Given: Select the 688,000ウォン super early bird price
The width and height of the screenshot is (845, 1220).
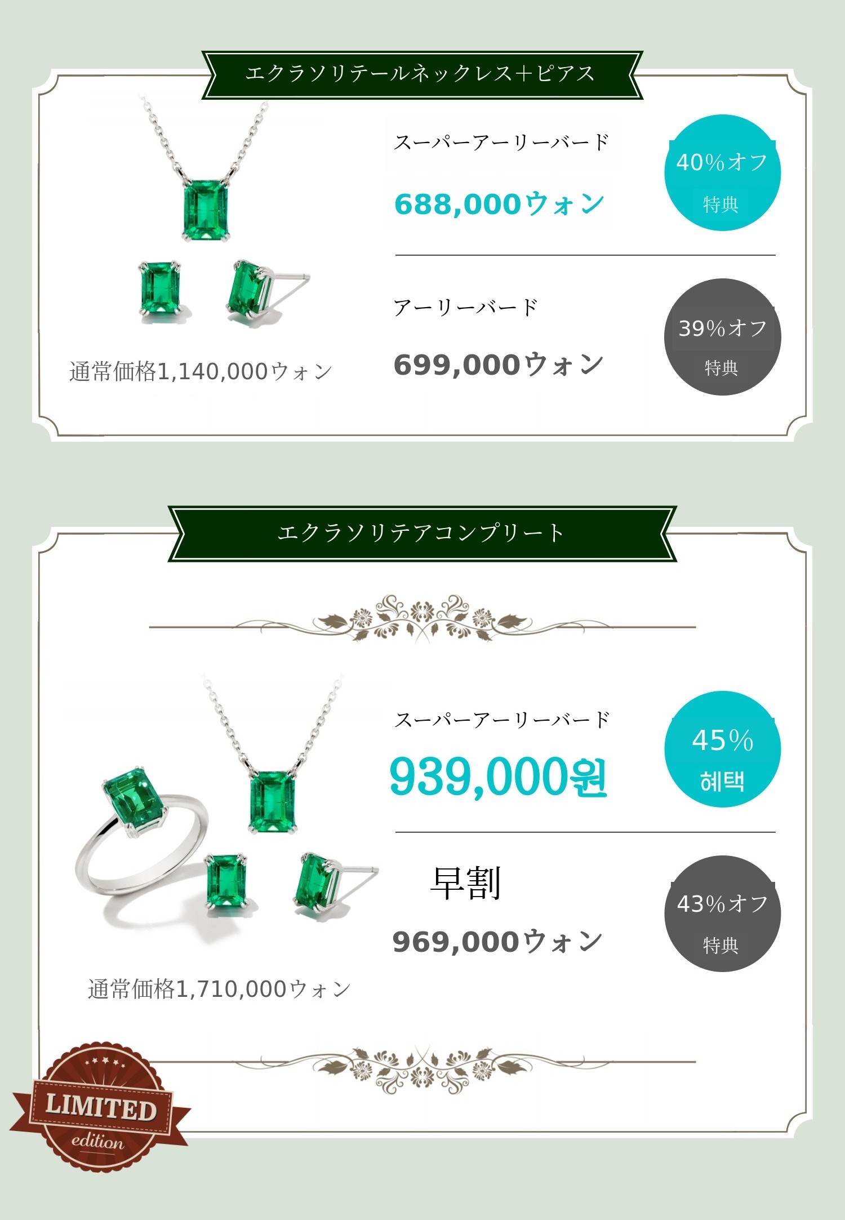Looking at the screenshot, I should pyautogui.click(x=499, y=204).
